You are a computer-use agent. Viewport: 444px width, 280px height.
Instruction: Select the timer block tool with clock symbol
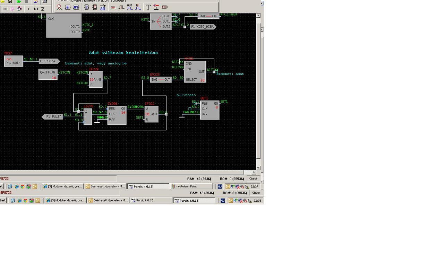[x=60, y=7]
